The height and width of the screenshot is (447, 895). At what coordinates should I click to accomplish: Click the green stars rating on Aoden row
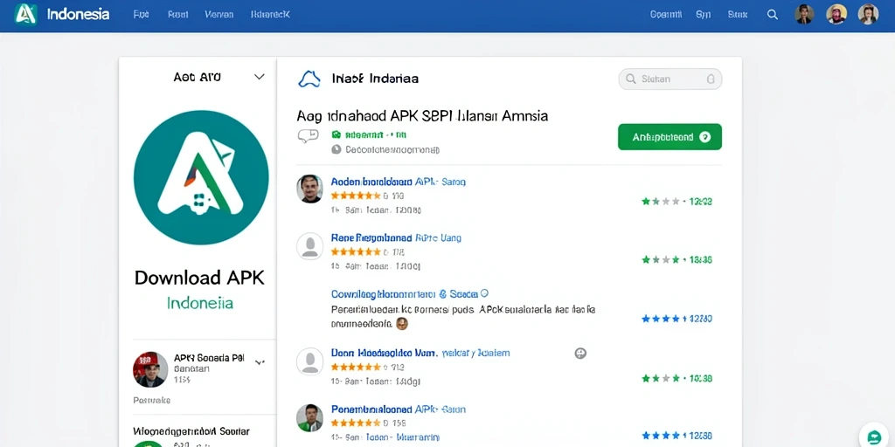pos(661,202)
